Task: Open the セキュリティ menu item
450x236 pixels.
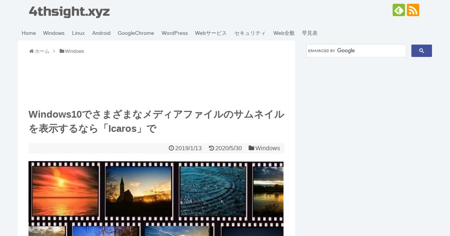Action: (250, 33)
